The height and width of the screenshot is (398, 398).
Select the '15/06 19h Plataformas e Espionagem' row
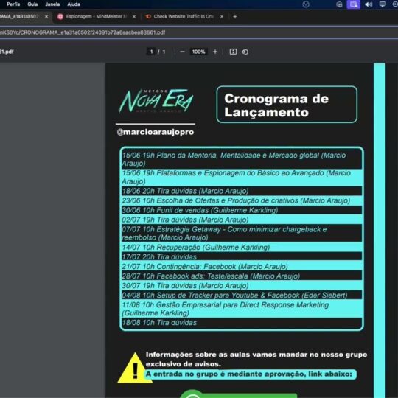[242, 177]
